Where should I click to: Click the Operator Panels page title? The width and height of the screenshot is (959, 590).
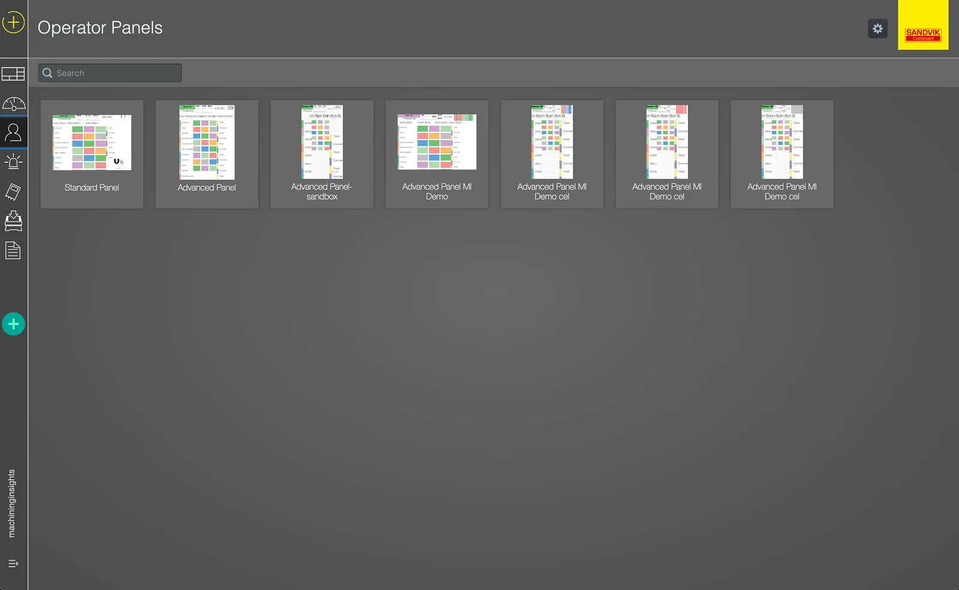point(100,28)
